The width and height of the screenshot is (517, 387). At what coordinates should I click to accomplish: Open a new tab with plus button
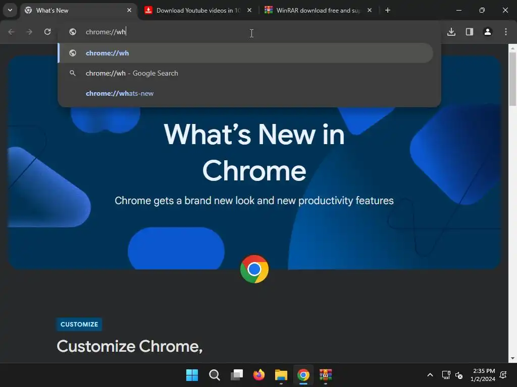388,10
